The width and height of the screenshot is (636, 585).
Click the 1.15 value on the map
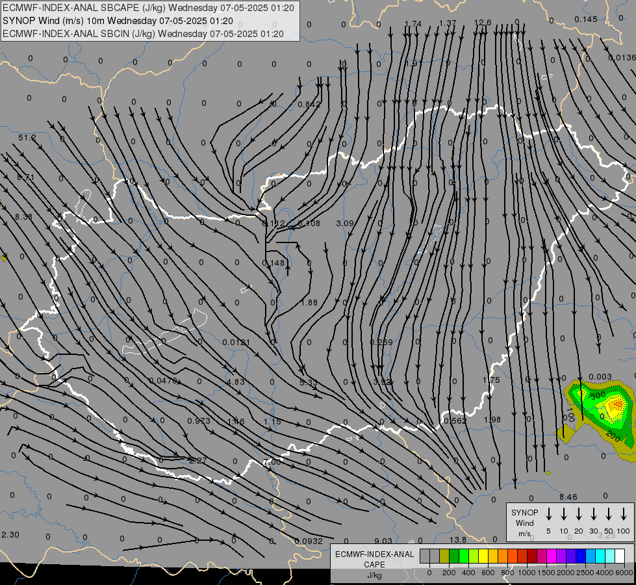click(272, 421)
